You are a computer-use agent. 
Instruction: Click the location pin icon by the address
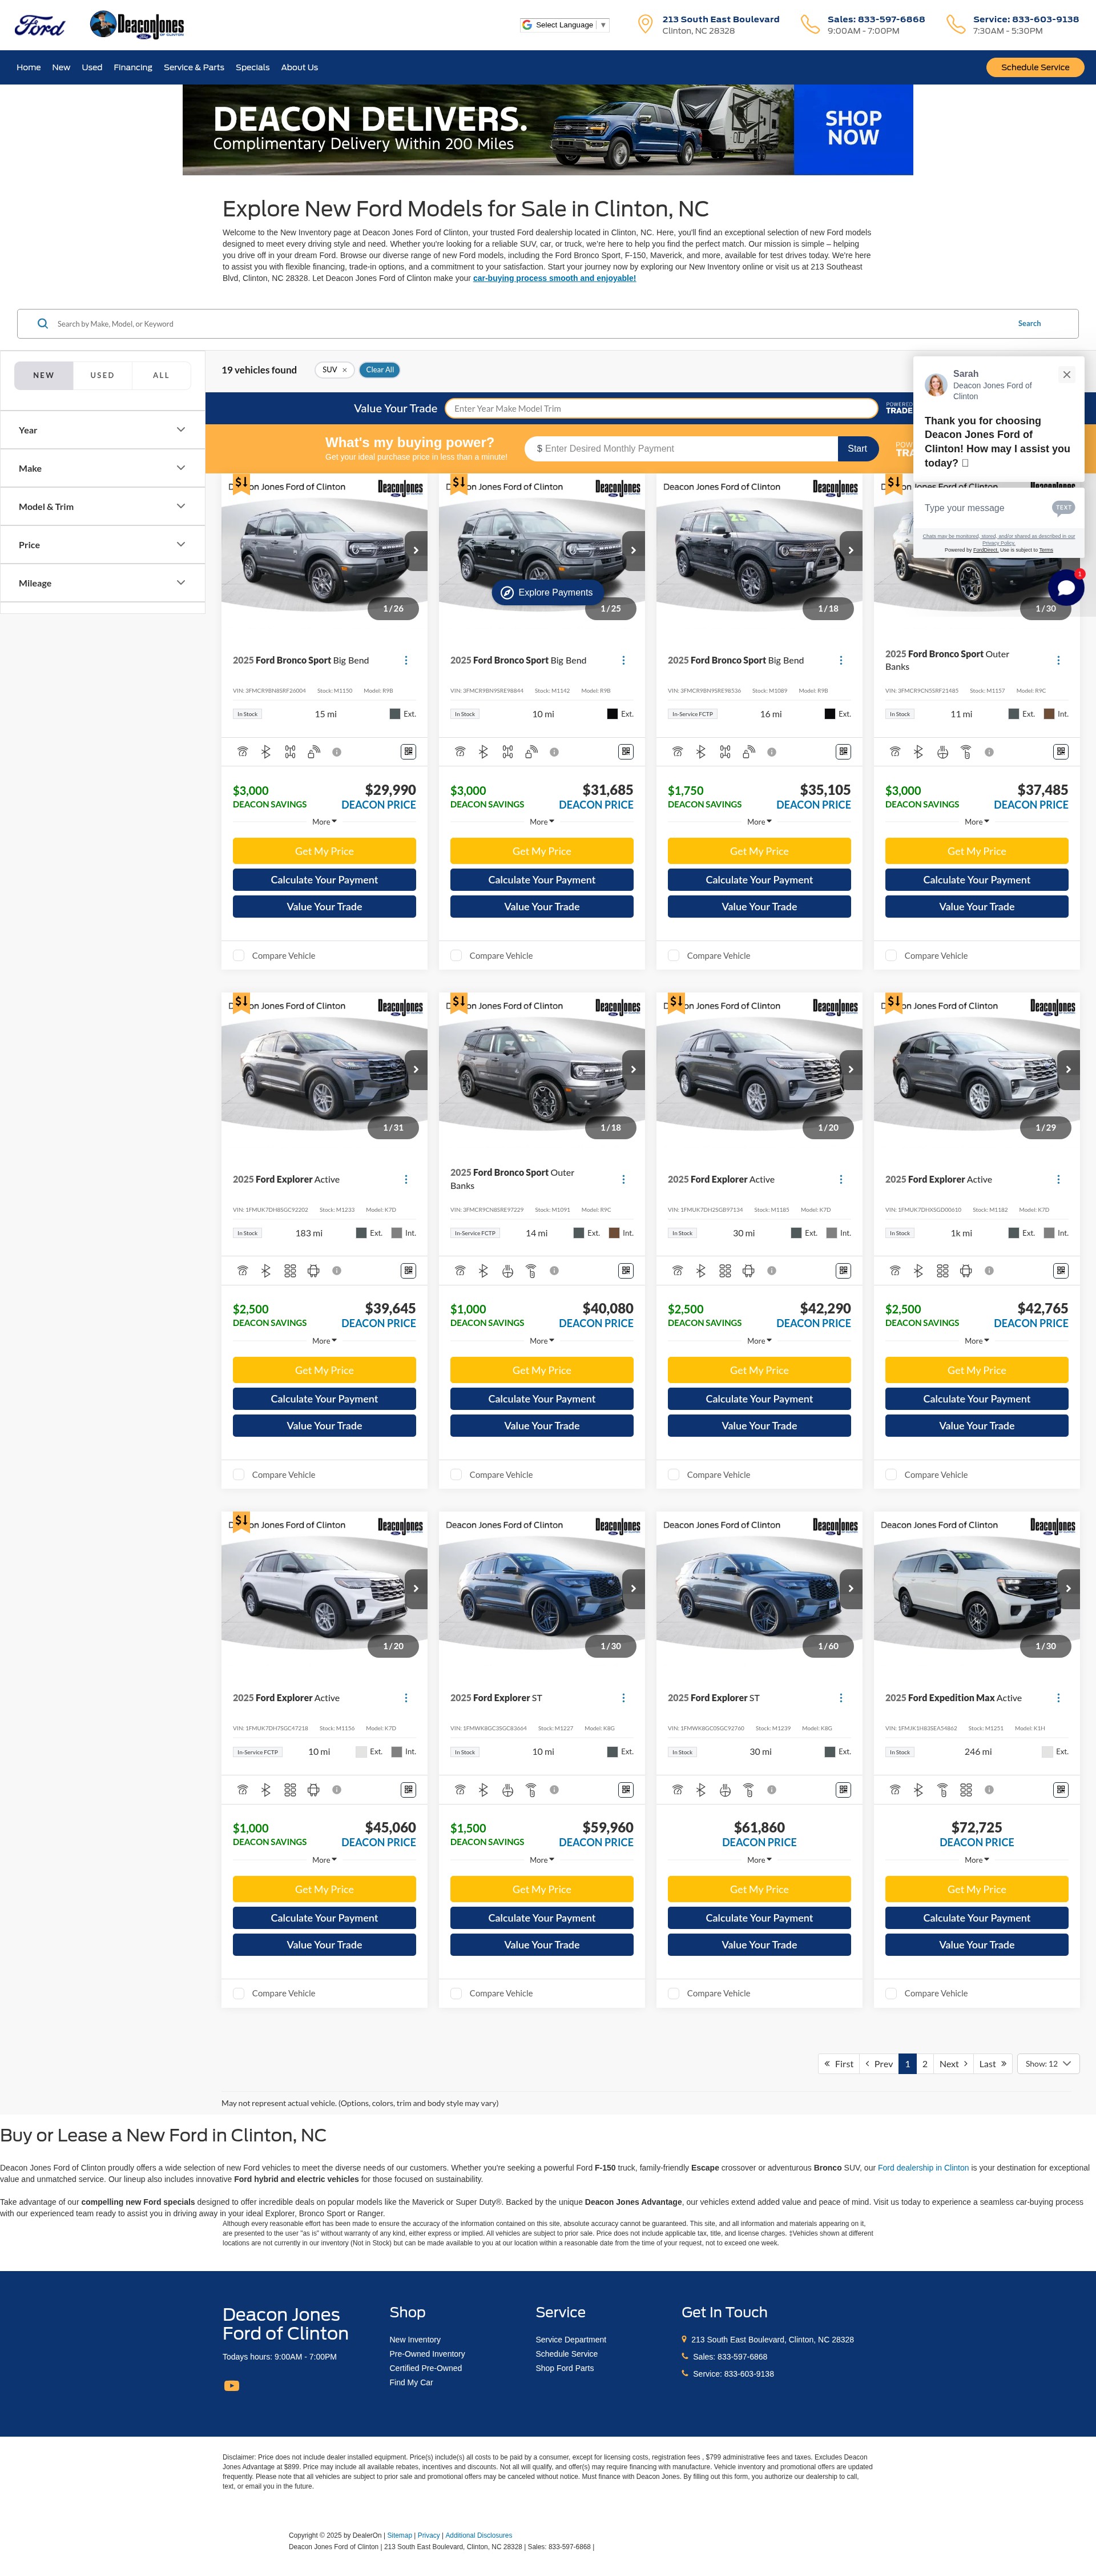pos(645,24)
